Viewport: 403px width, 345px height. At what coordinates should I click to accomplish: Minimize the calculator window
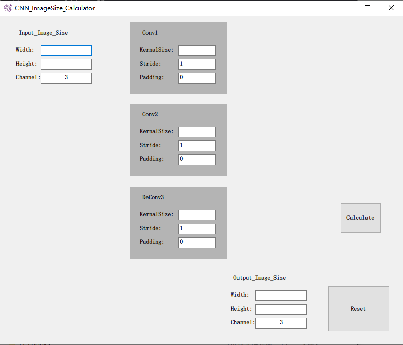click(344, 8)
